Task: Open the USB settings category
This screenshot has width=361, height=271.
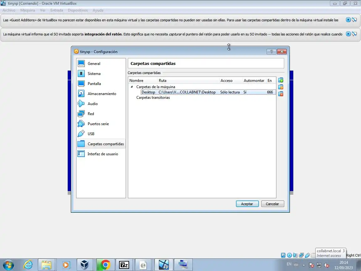Action: 101,134
